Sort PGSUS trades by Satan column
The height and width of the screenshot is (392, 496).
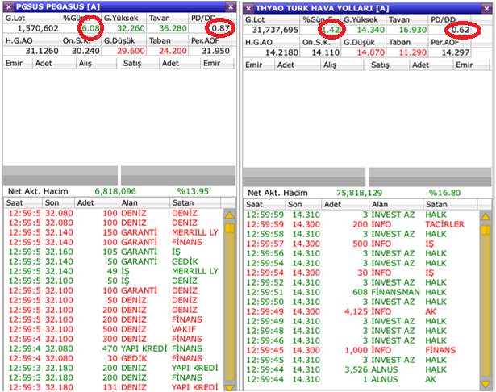[195, 202]
